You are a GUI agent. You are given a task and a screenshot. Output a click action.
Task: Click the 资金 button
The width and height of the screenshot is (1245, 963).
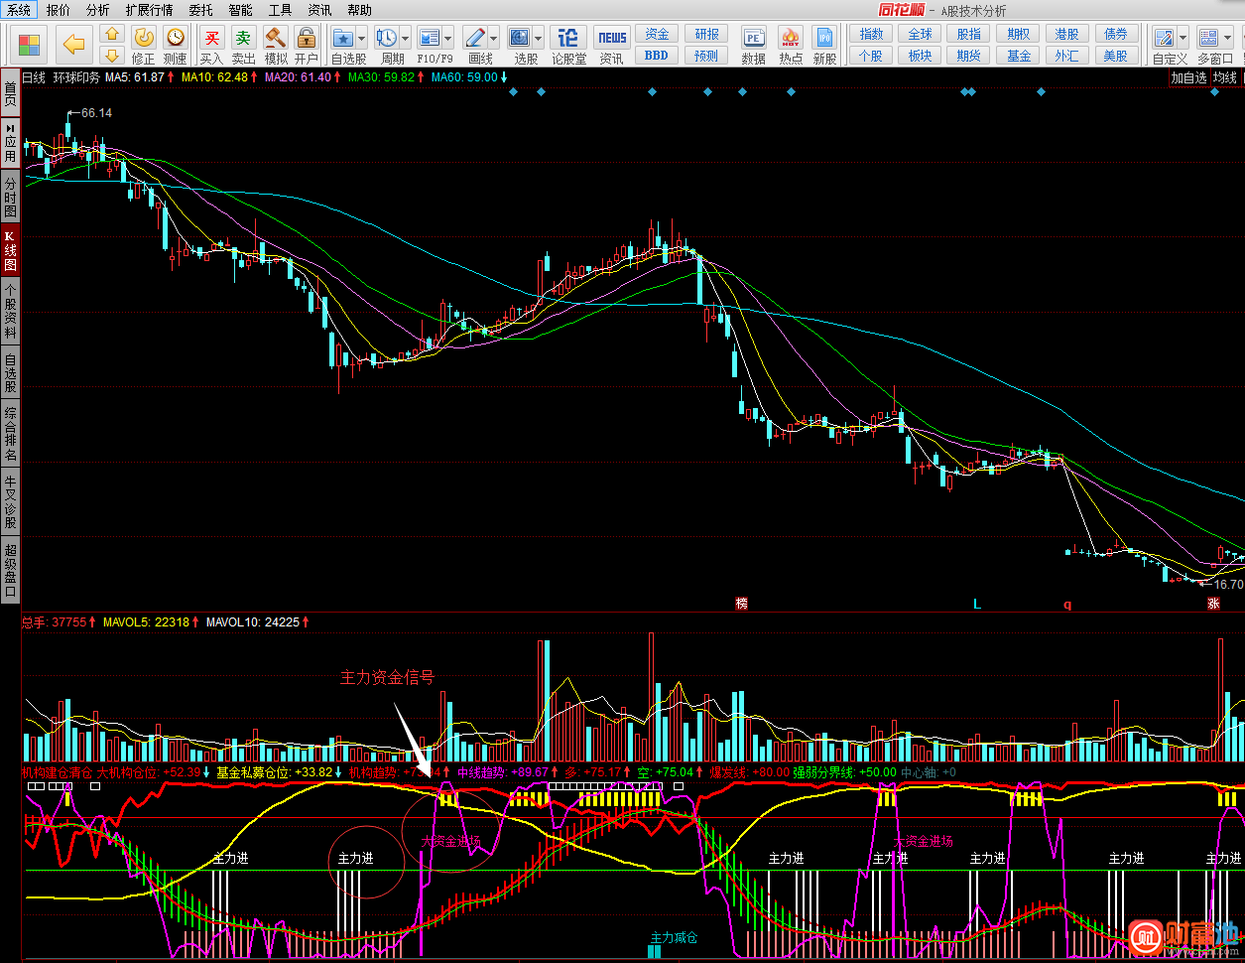[657, 34]
